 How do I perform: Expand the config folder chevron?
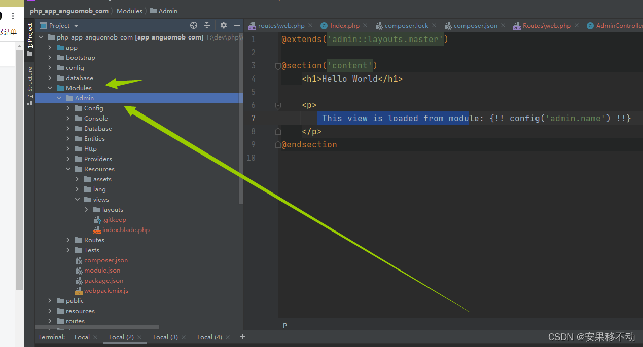pyautogui.click(x=50, y=68)
